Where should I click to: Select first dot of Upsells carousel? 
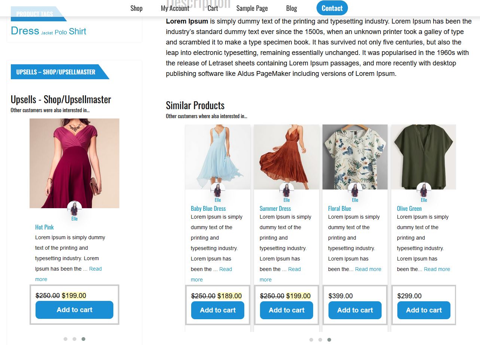[x=65, y=339]
